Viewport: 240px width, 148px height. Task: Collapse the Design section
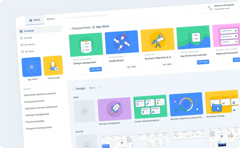[x=74, y=89]
